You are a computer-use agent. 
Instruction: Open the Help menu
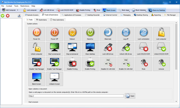(33, 6)
